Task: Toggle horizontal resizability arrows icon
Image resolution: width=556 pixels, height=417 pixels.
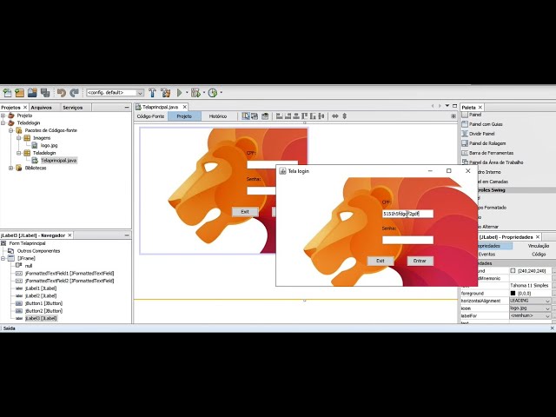Action: coord(335,116)
